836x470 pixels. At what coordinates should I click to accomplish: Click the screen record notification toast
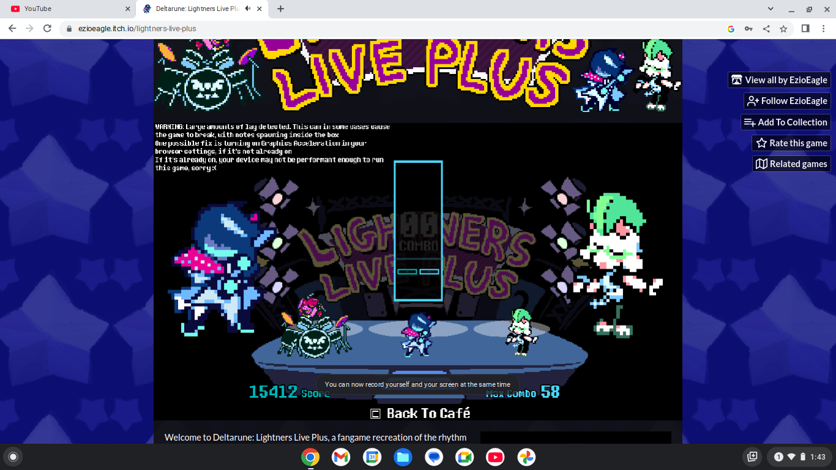coord(417,384)
